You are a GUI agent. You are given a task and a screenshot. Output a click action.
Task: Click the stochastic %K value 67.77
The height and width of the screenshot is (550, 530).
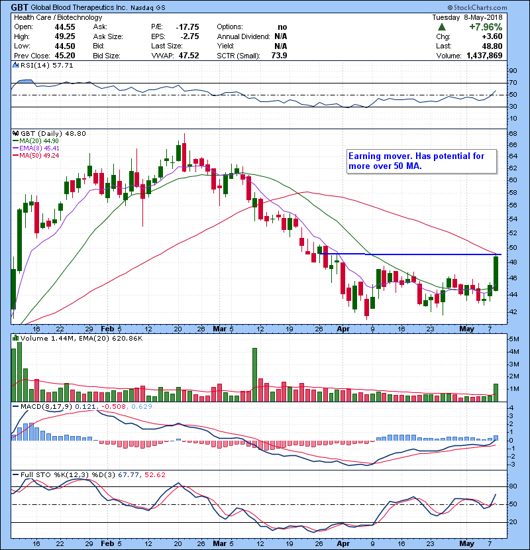(129, 475)
